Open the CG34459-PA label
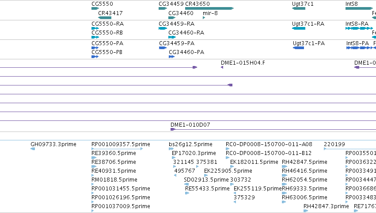The height and width of the screenshot is (213, 376). click(177, 43)
